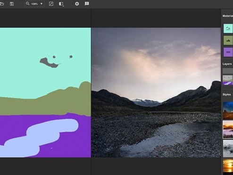
Task: Select the purple water material swatch
Action: (228, 52)
